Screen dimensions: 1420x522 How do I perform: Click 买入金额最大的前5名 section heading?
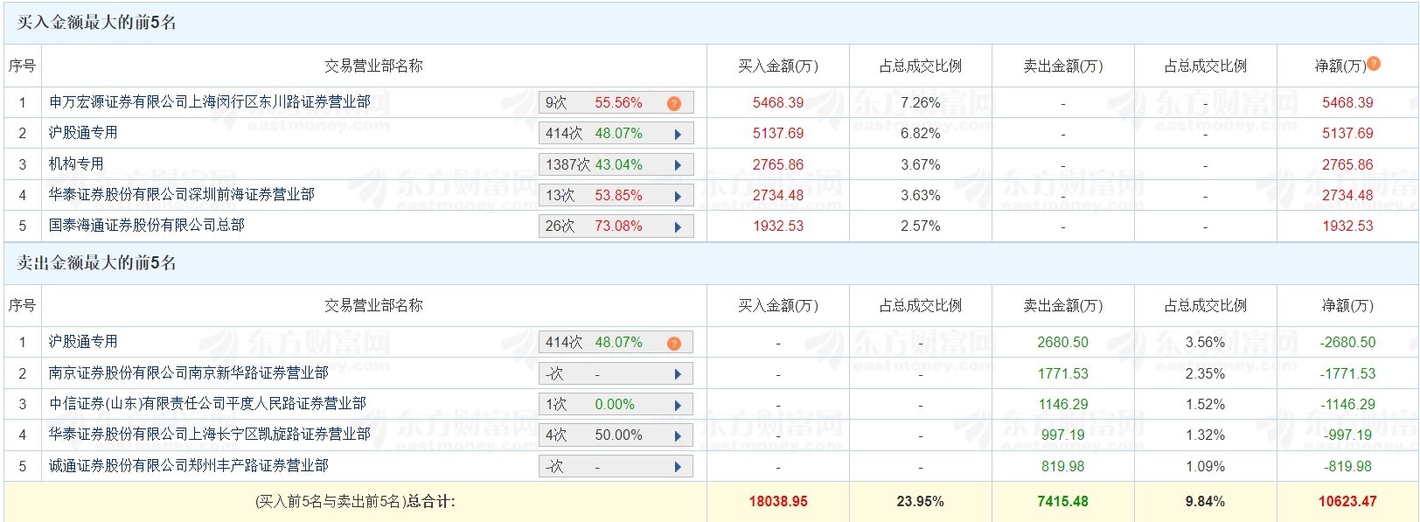(x=97, y=23)
